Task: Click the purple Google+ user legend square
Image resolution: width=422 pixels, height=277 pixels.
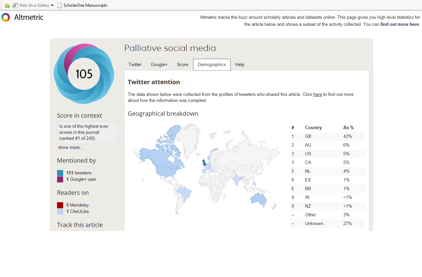Action: pyautogui.click(x=60, y=179)
